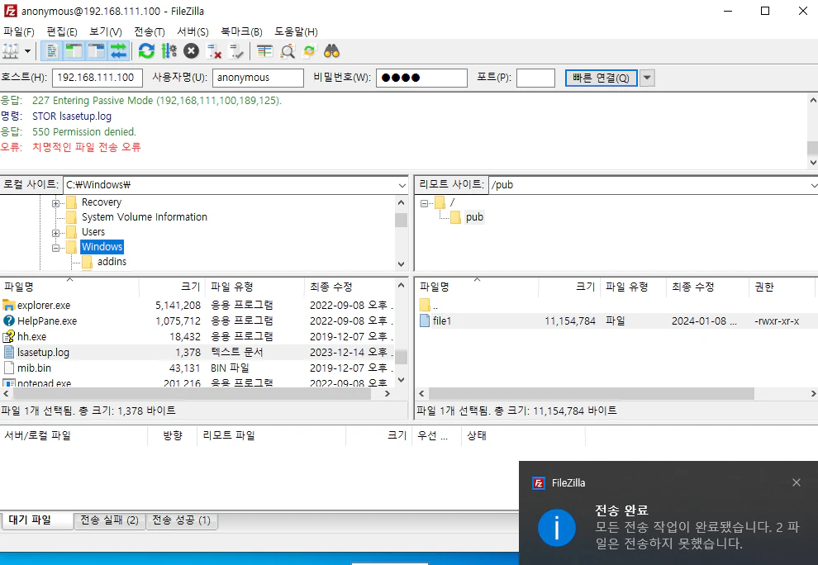Click the hh.exe file icon

pyautogui.click(x=9, y=336)
